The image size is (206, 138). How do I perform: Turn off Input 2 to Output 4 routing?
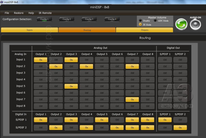[x=87, y=66]
